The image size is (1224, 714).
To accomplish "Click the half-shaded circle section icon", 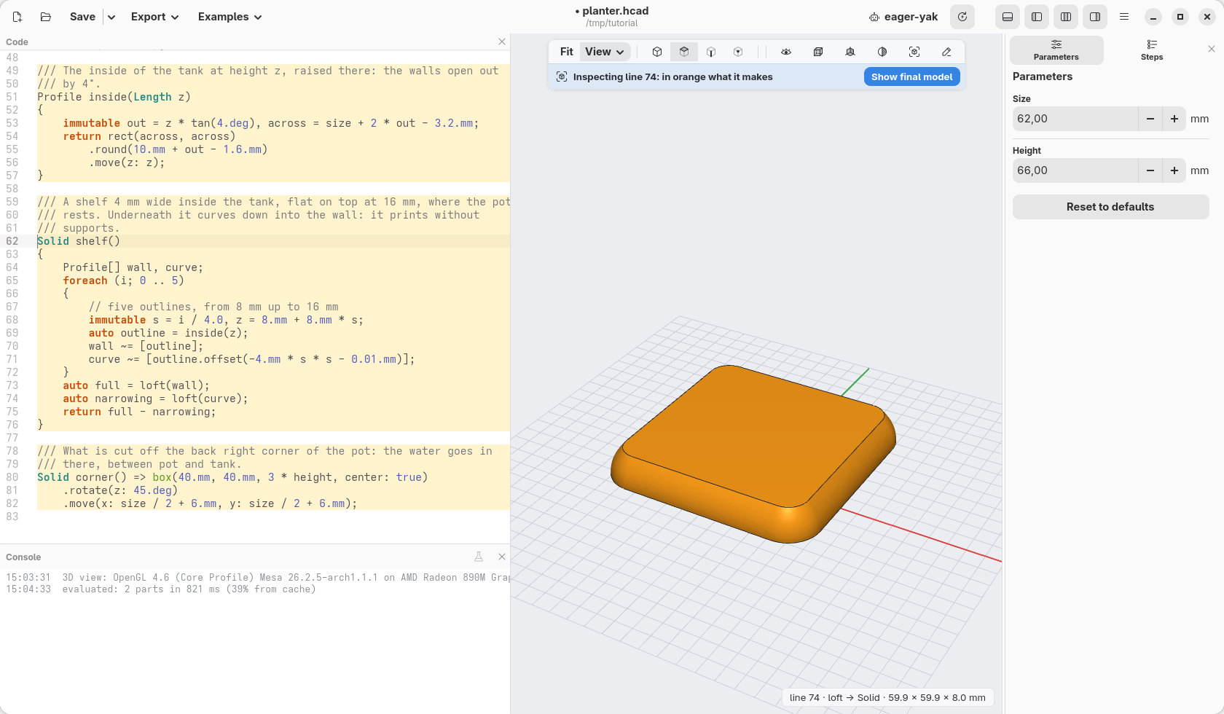I will [x=882, y=52].
